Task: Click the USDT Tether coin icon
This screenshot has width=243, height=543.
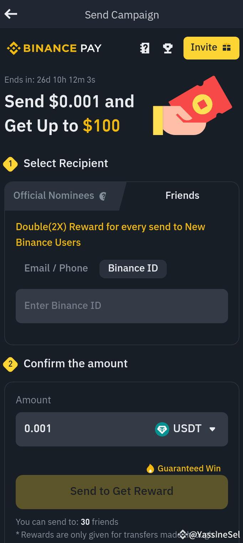Action: (x=162, y=429)
